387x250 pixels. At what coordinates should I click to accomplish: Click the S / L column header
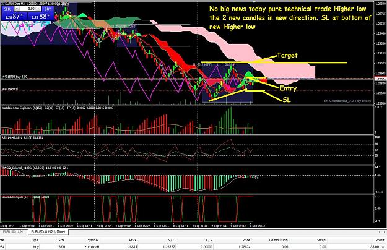[x=170, y=240]
